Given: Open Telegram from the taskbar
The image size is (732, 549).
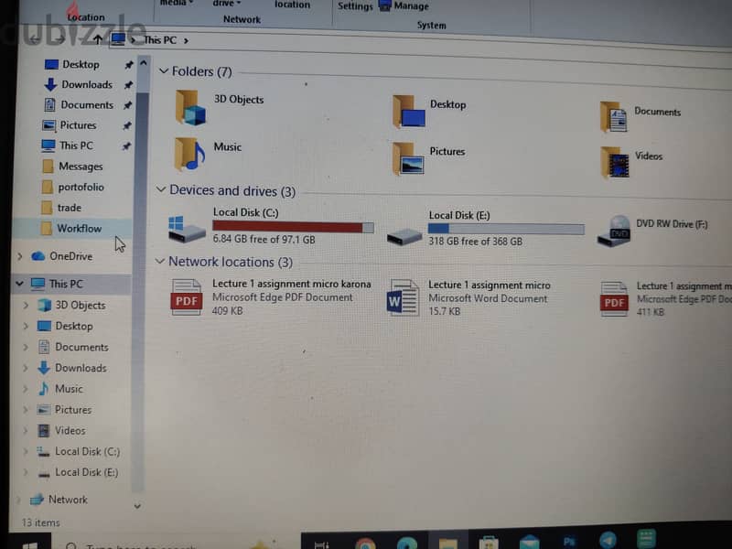Looking at the screenshot, I should (608, 541).
